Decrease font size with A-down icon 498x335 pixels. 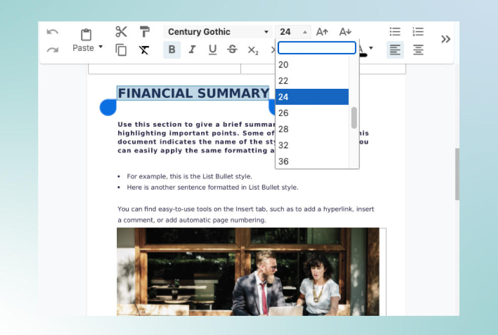click(345, 32)
